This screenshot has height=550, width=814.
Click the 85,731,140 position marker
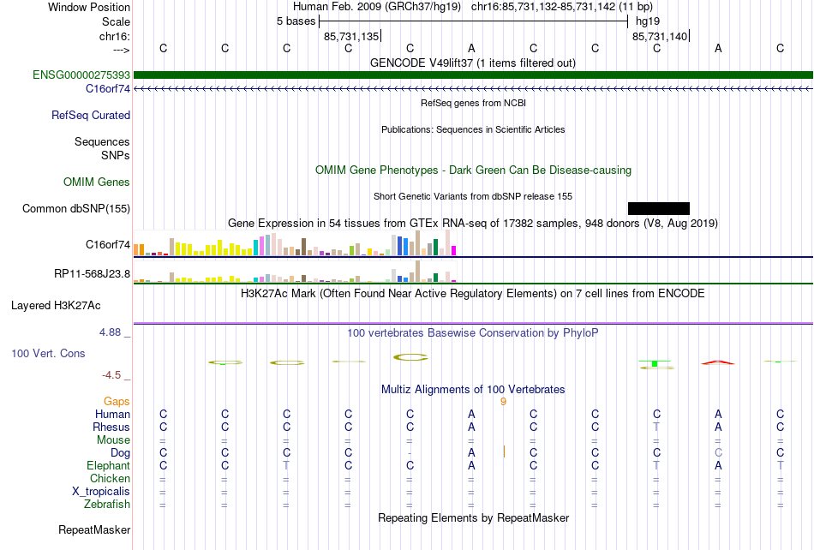pyautogui.click(x=661, y=36)
